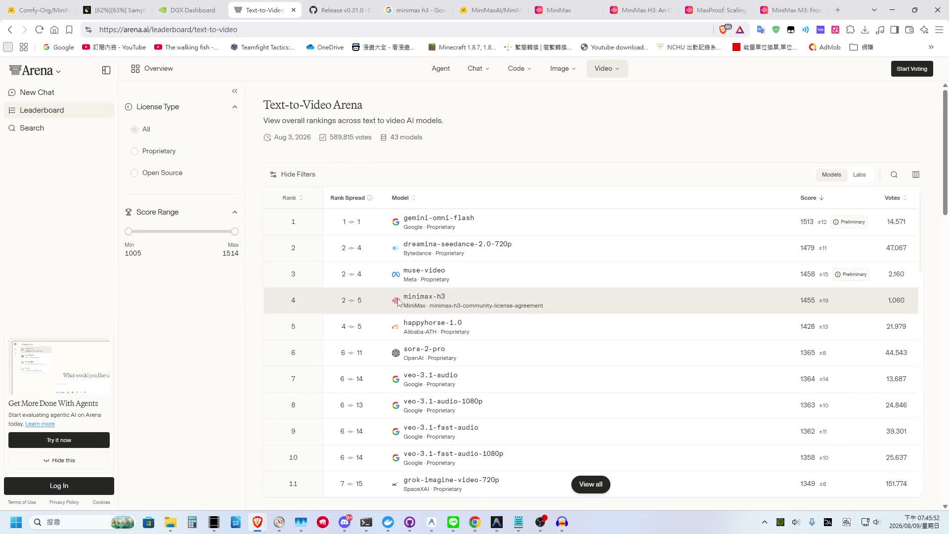949x534 pixels.
Task: Open the Agent nav item
Action: click(x=441, y=69)
